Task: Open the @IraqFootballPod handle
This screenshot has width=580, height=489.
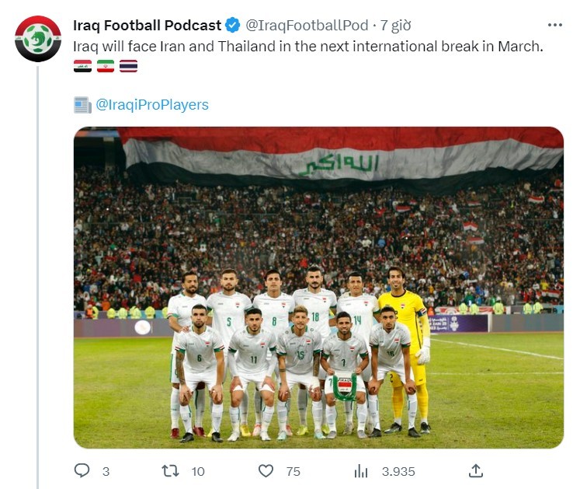Action: click(307, 25)
